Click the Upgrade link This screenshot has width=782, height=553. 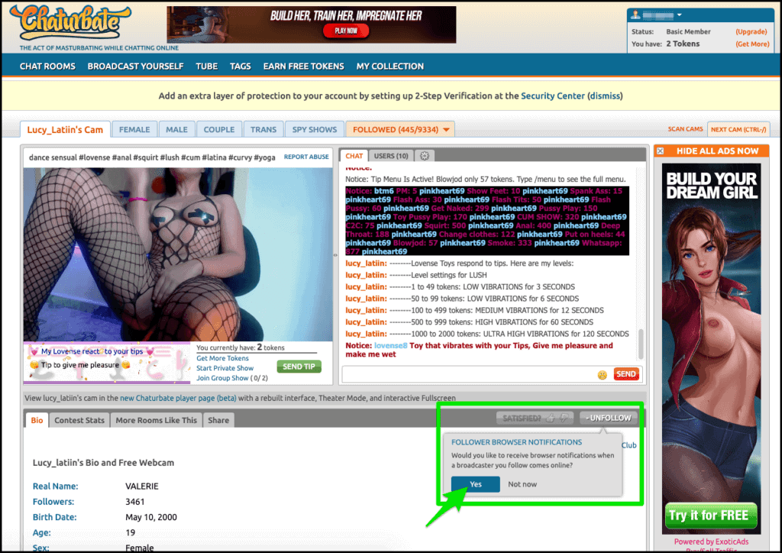751,31
